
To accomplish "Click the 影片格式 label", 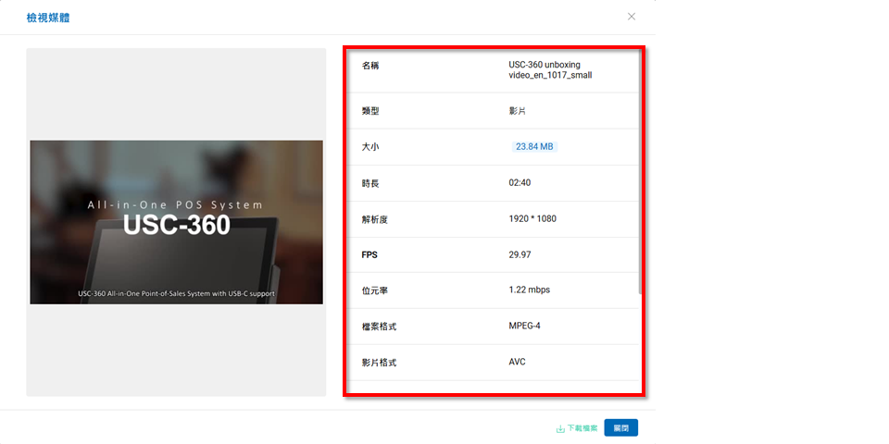I will 379,363.
